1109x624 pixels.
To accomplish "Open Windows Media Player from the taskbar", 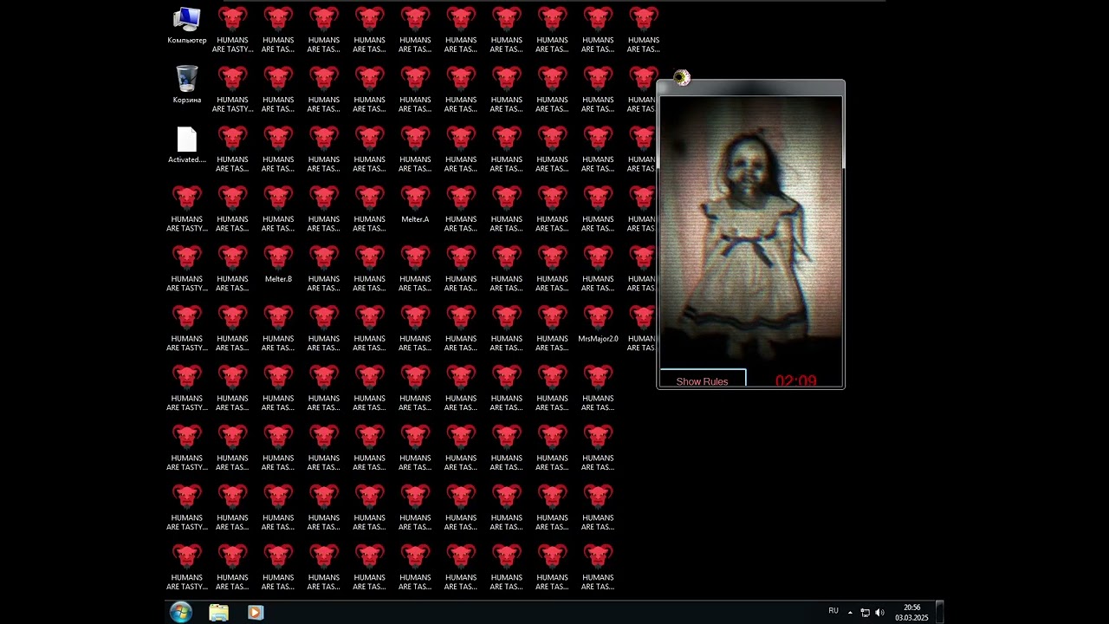I will point(255,613).
